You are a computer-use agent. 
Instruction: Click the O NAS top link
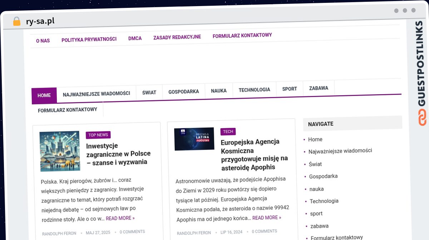(x=43, y=41)
